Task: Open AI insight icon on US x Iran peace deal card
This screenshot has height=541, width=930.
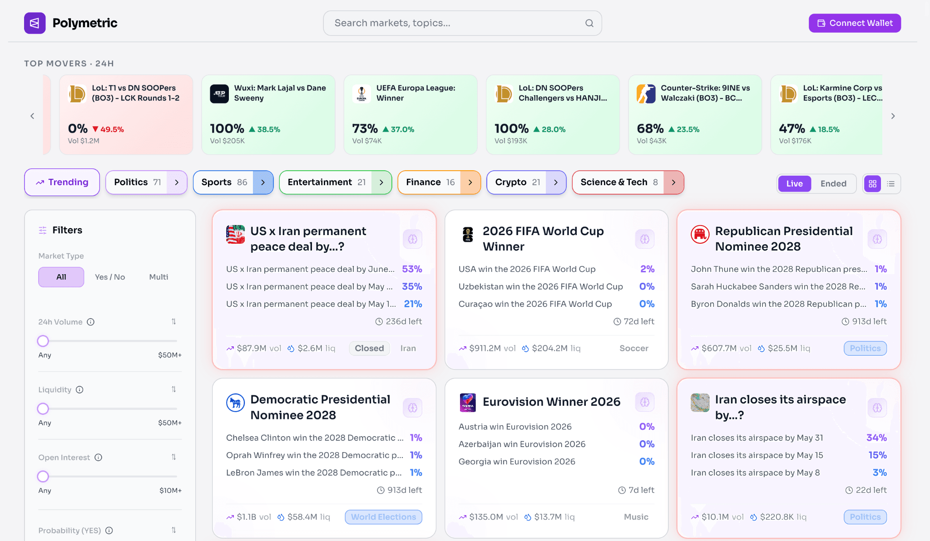Action: [412, 239]
